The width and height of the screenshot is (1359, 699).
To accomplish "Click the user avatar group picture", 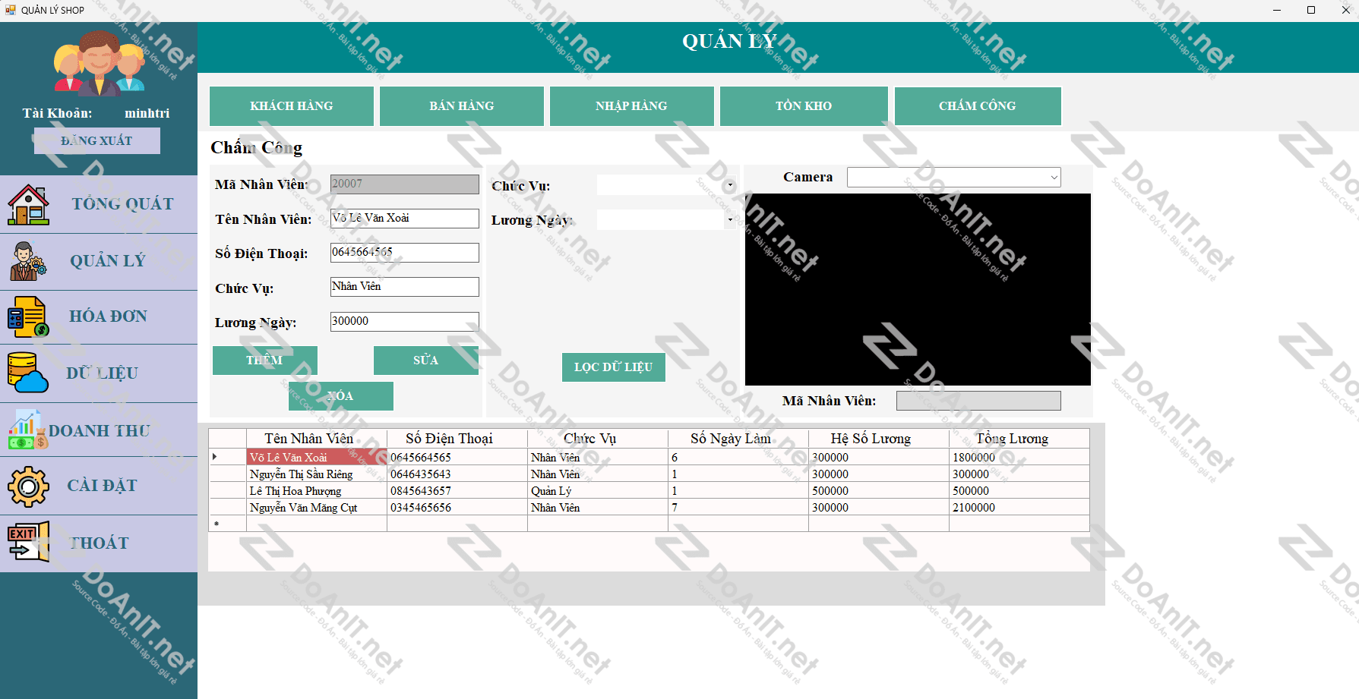I will tap(99, 63).
